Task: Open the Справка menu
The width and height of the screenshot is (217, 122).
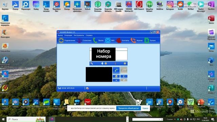Action: [89, 35]
